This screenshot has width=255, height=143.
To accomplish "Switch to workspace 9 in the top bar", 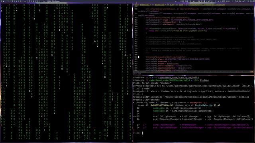I will (x=38, y=1).
